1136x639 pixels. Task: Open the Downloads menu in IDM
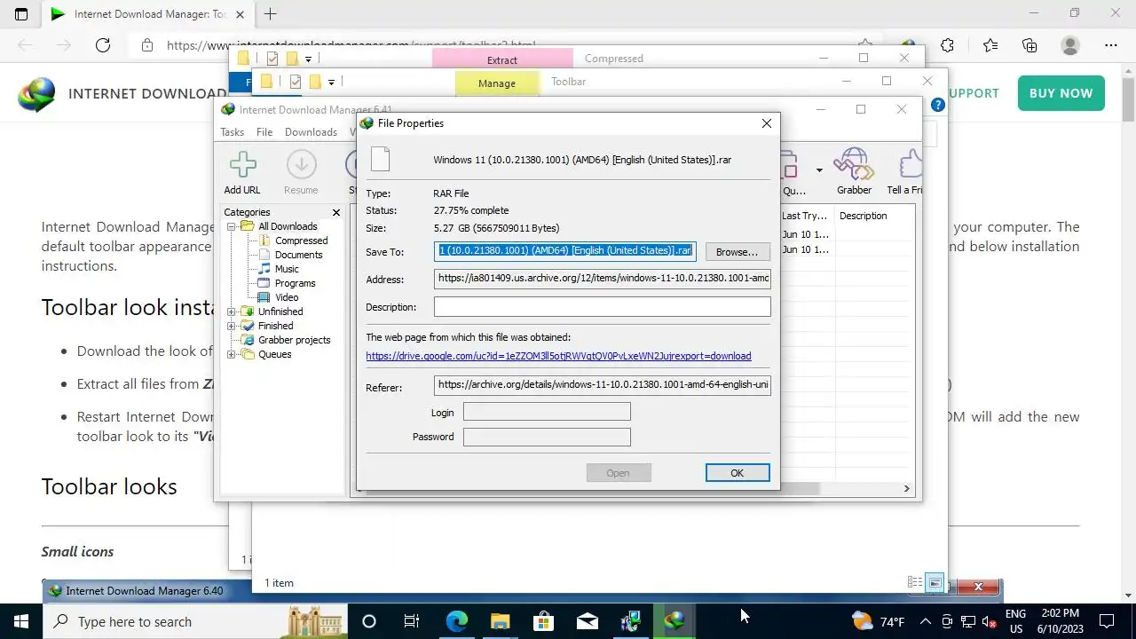(311, 131)
